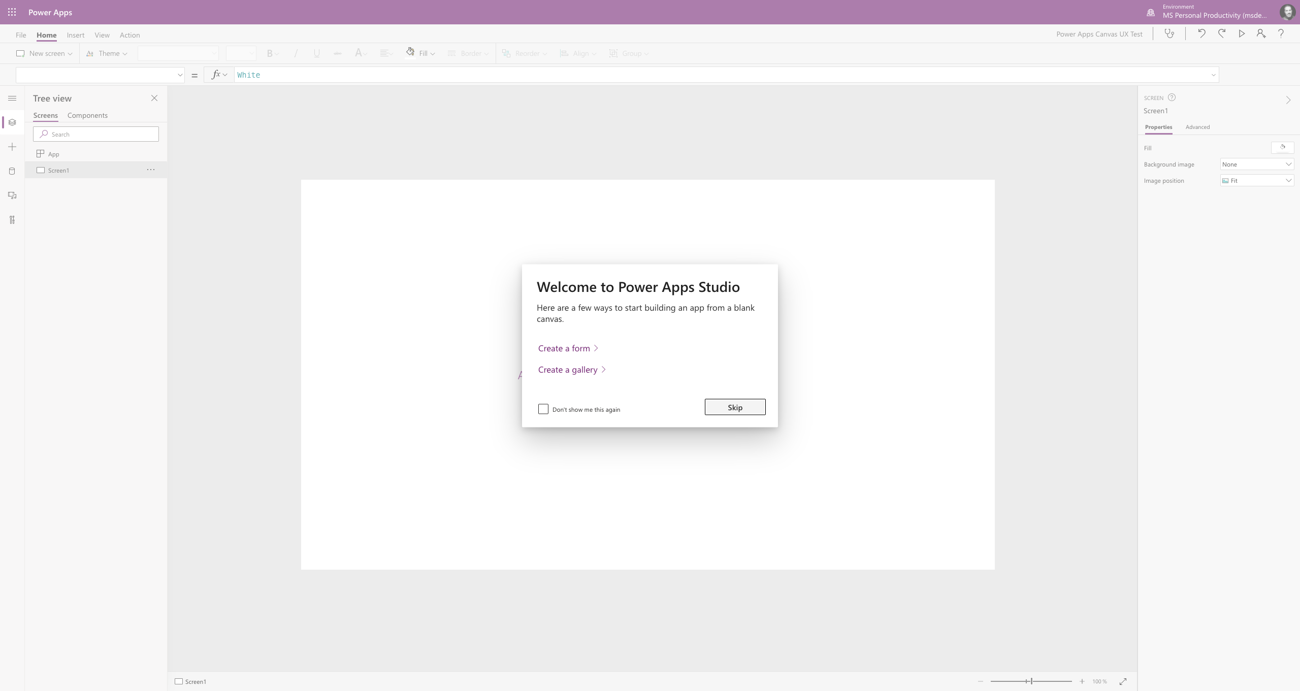Image resolution: width=1300 pixels, height=691 pixels.
Task: Select the Create a gallery link
Action: coord(568,370)
